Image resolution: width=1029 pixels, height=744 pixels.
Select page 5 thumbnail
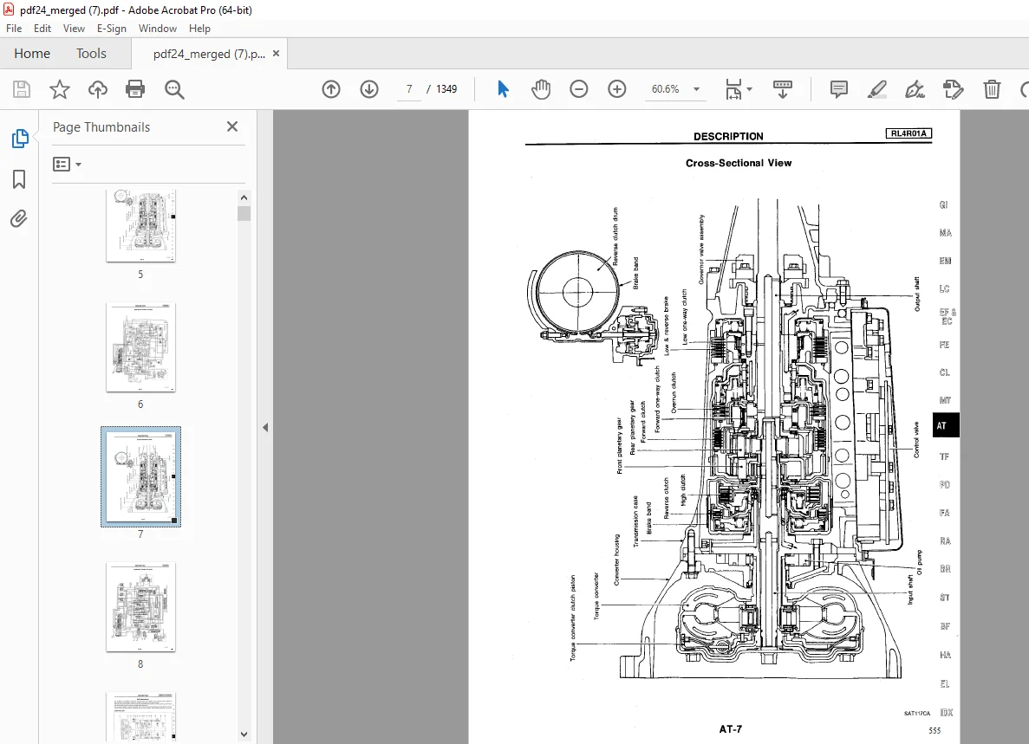140,226
